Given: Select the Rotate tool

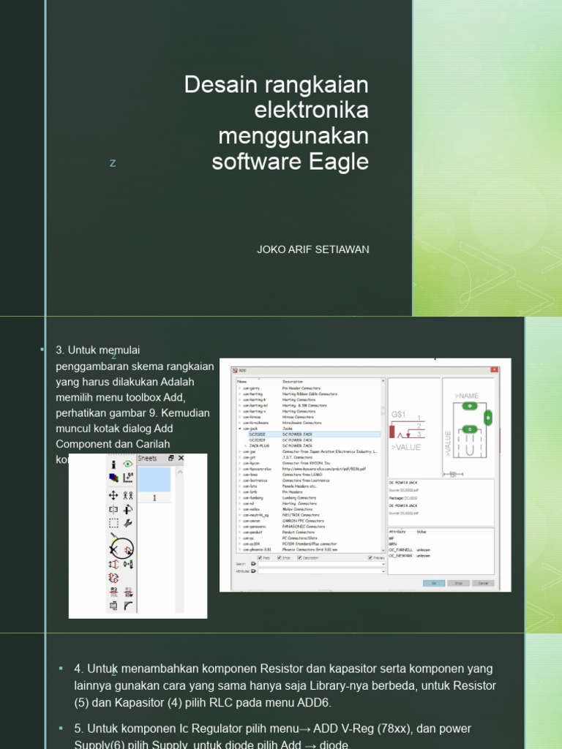Looking at the screenshot, I should tap(127, 510).
